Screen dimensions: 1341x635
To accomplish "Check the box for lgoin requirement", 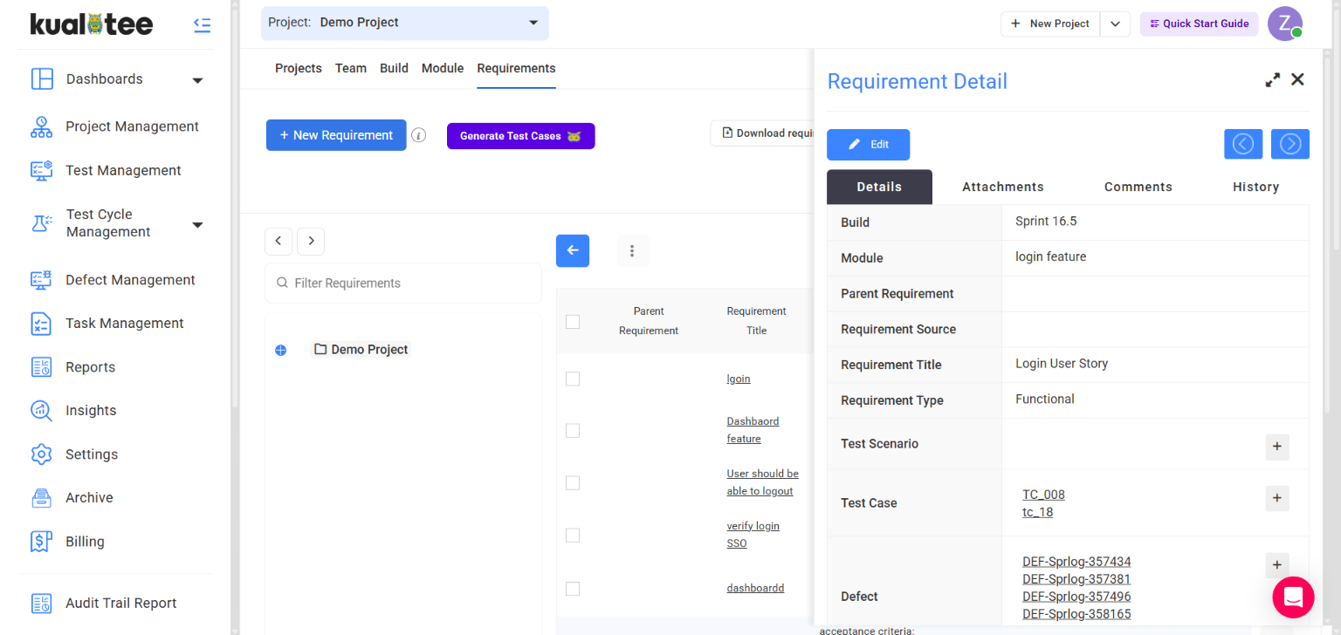I will click(573, 379).
